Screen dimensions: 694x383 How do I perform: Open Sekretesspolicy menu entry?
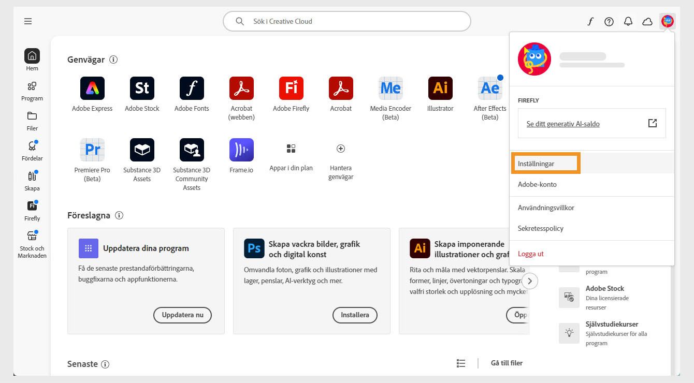coord(592,228)
